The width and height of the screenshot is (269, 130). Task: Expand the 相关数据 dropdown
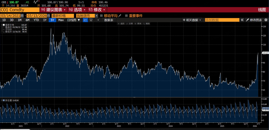point(192,20)
